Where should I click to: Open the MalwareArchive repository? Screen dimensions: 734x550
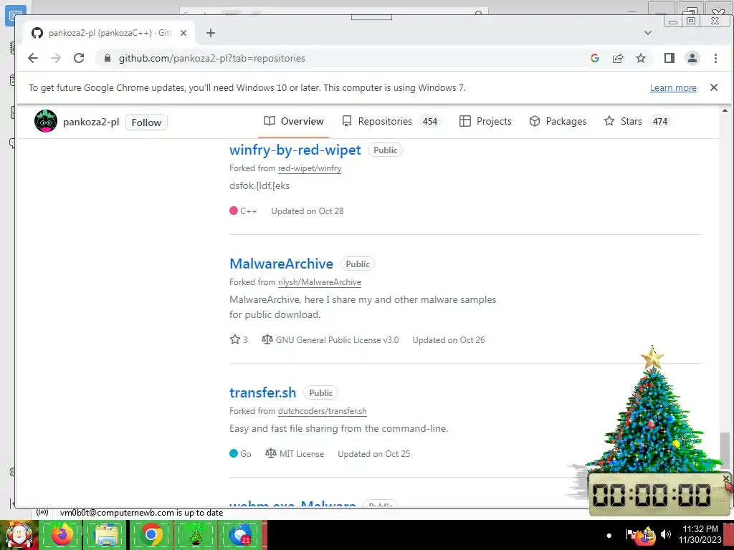[x=281, y=264]
